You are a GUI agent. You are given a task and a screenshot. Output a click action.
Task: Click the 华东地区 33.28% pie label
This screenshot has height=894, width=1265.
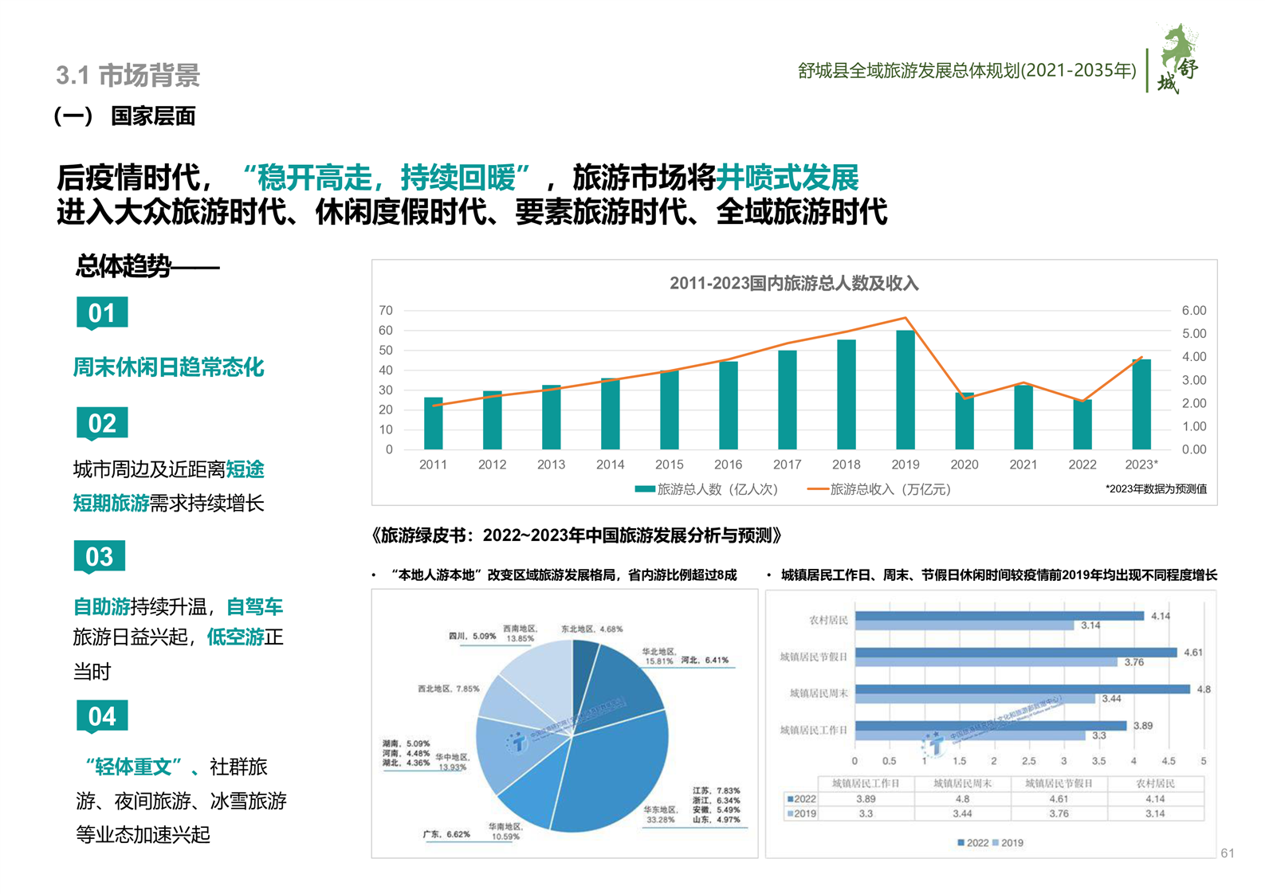(x=659, y=814)
